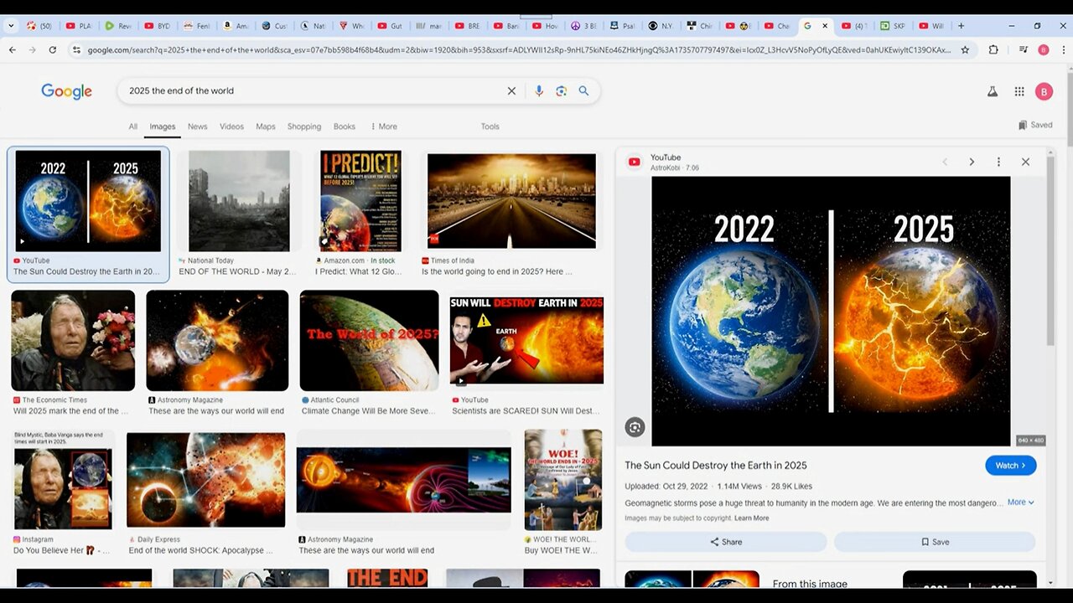Open Daily Express apocalypse thumbnail
This screenshot has height=603, width=1073.
pos(205,480)
